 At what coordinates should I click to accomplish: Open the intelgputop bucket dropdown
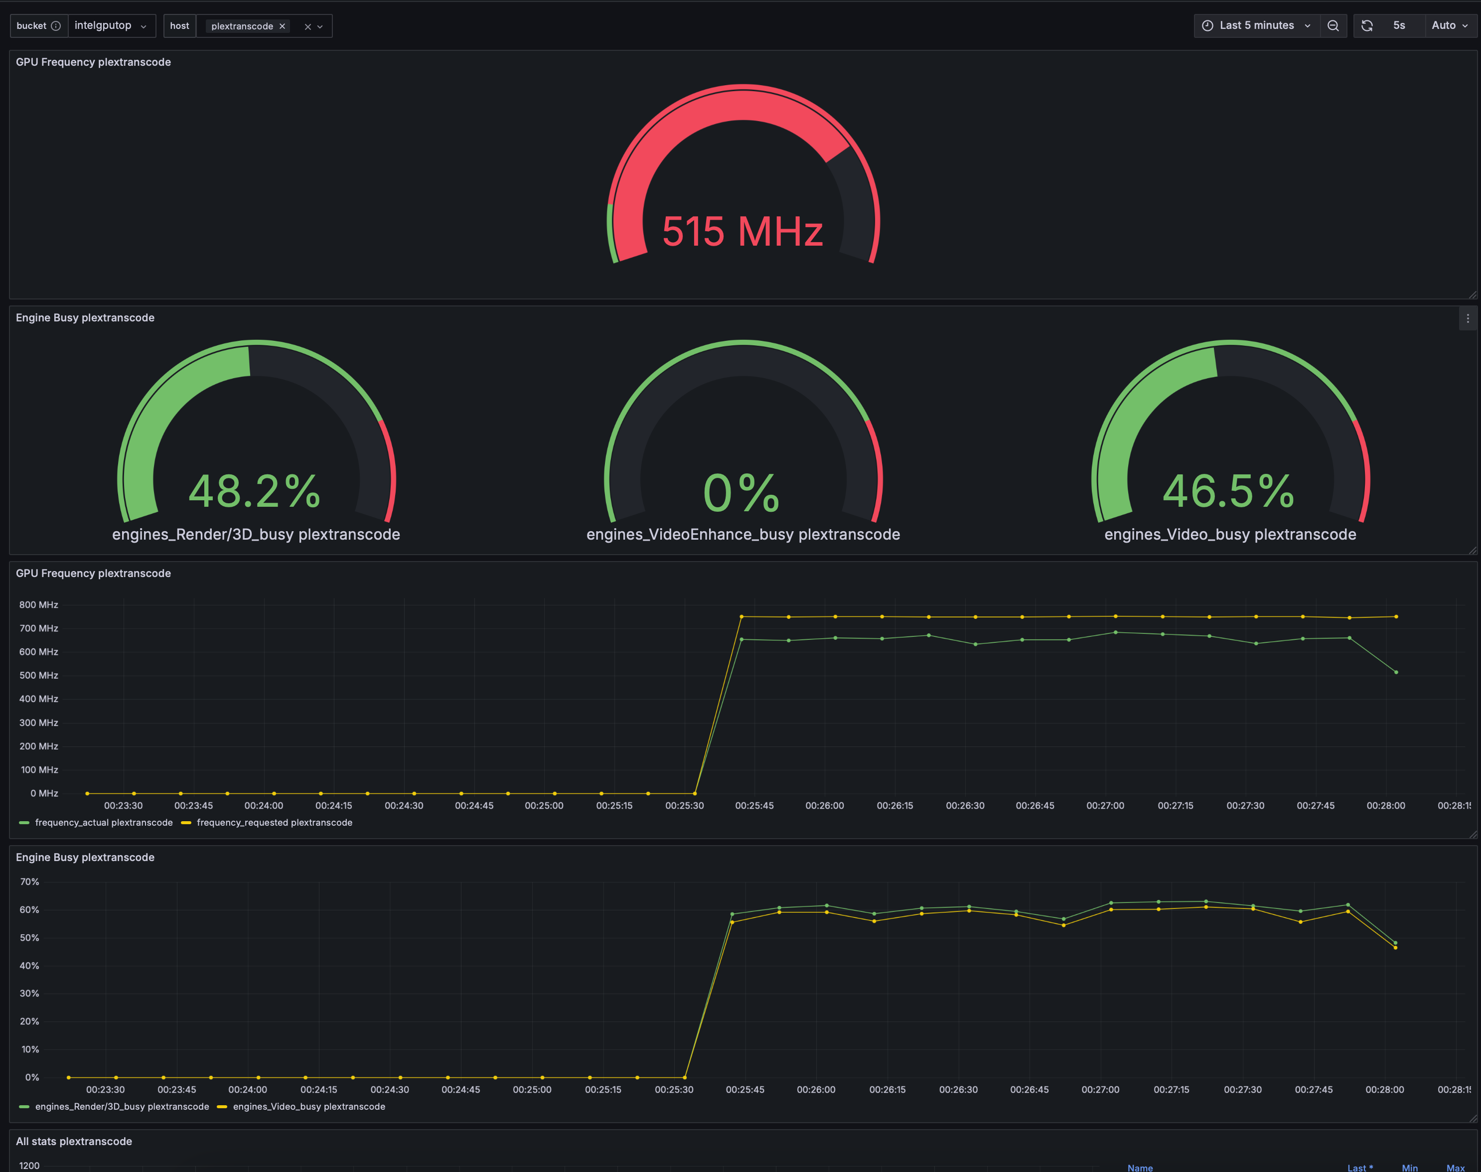(x=111, y=26)
